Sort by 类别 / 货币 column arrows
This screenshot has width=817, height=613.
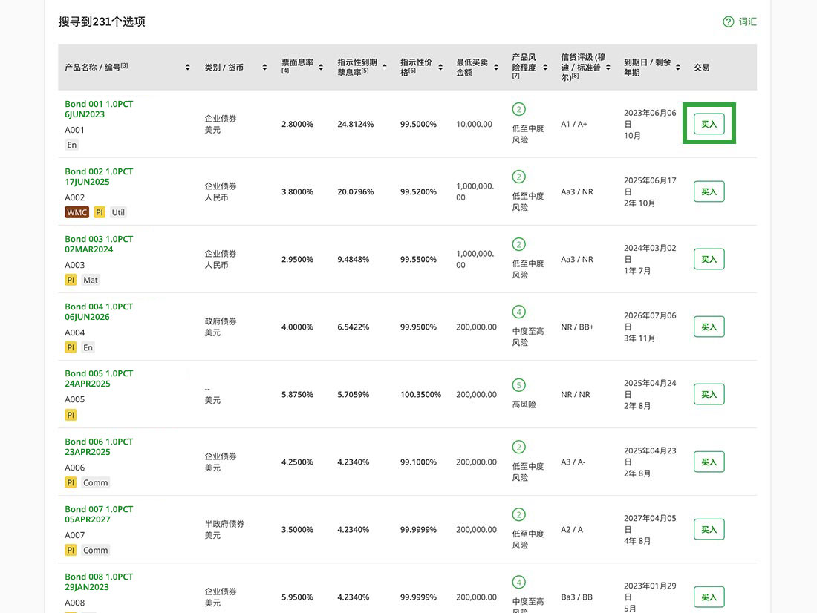tap(264, 68)
